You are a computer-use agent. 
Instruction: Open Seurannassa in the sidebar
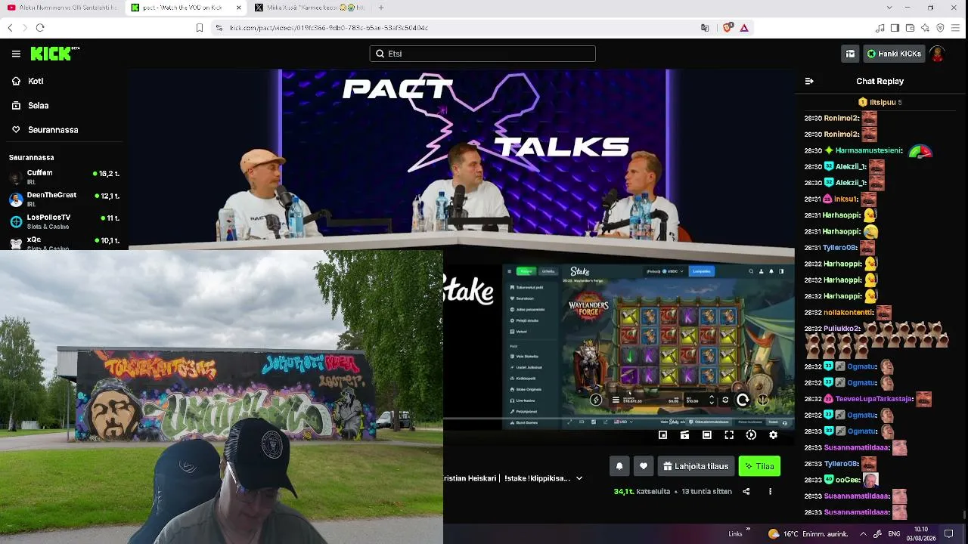tap(53, 130)
